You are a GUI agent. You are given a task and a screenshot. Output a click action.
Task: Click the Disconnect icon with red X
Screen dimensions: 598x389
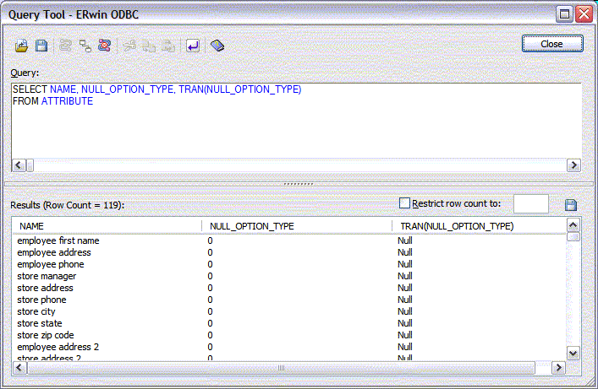(104, 46)
